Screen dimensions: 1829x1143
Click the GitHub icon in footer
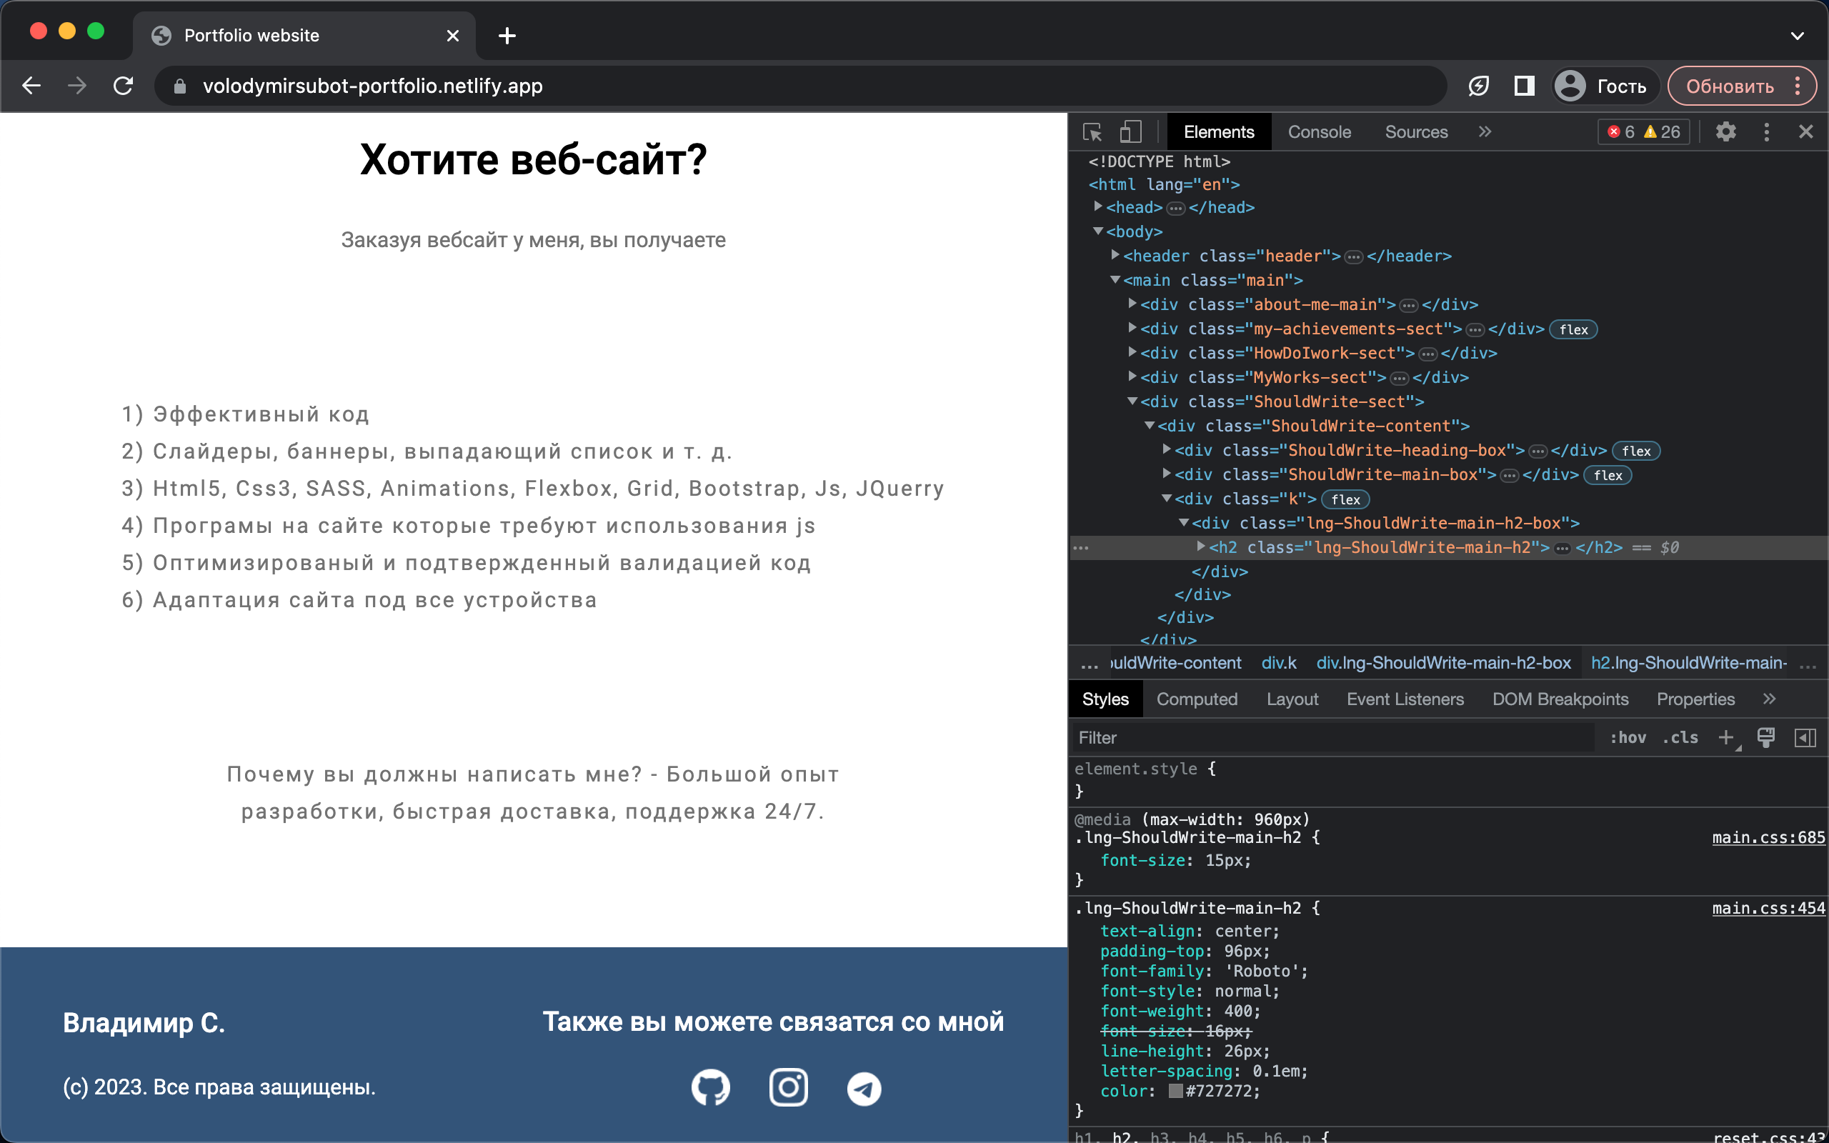pos(710,1088)
